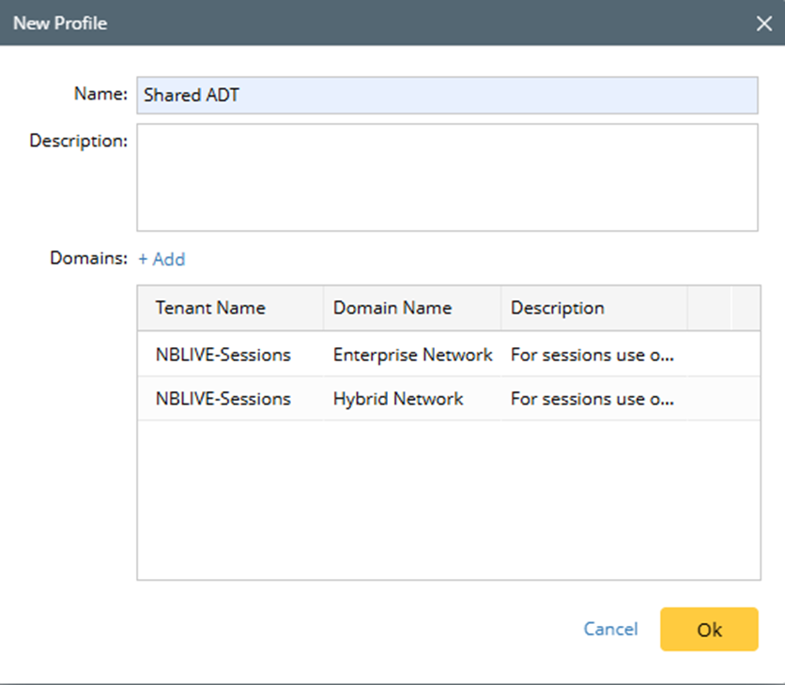785x685 pixels.
Task: Click the Description column header in table
Action: tap(558, 308)
